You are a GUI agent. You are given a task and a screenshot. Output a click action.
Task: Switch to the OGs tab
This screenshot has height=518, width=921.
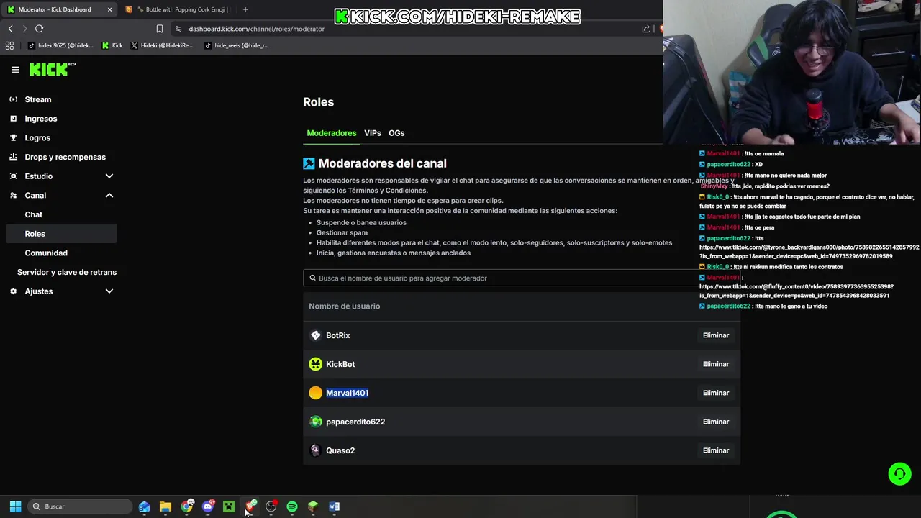(x=396, y=133)
